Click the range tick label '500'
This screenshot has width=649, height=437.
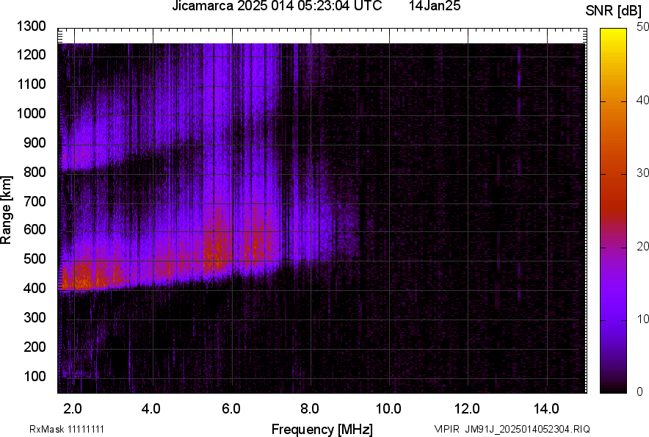point(35,259)
